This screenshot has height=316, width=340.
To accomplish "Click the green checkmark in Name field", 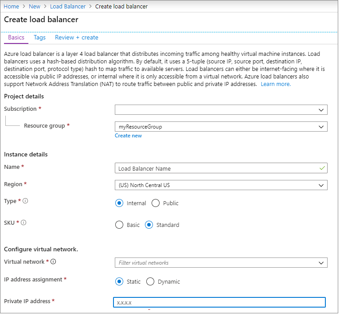I will pyautogui.click(x=322, y=168).
